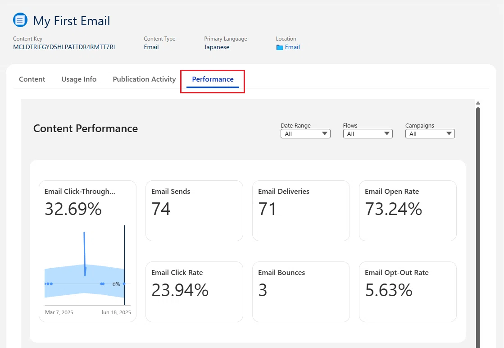Click the content key MCLDTRIFGYD5HLPATTDR4RMTT7RI
504x348 pixels.
tap(64, 47)
